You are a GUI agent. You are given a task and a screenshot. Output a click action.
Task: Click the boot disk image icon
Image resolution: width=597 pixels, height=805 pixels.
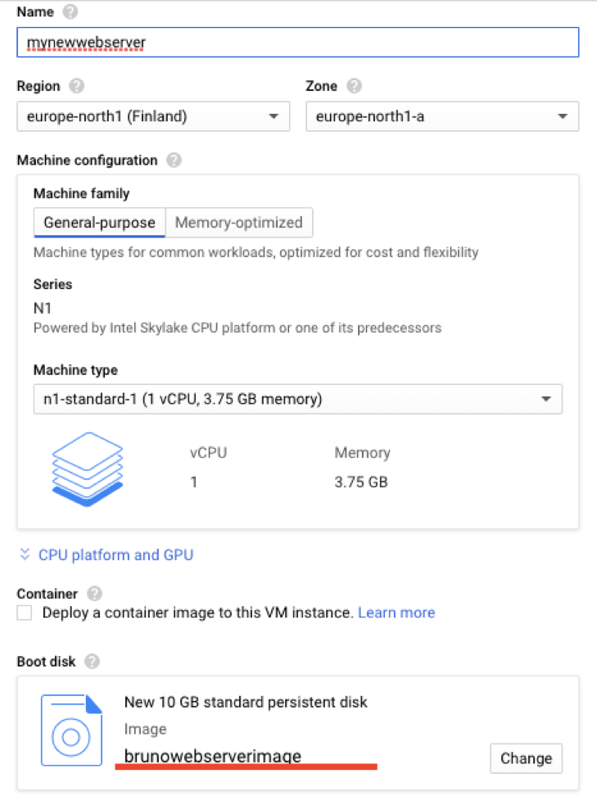(x=71, y=730)
